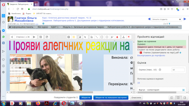
Task: Open the settings gear under student name
Action: click(43, 24)
